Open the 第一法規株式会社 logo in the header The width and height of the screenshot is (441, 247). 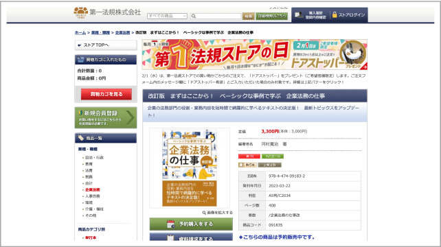tap(107, 12)
